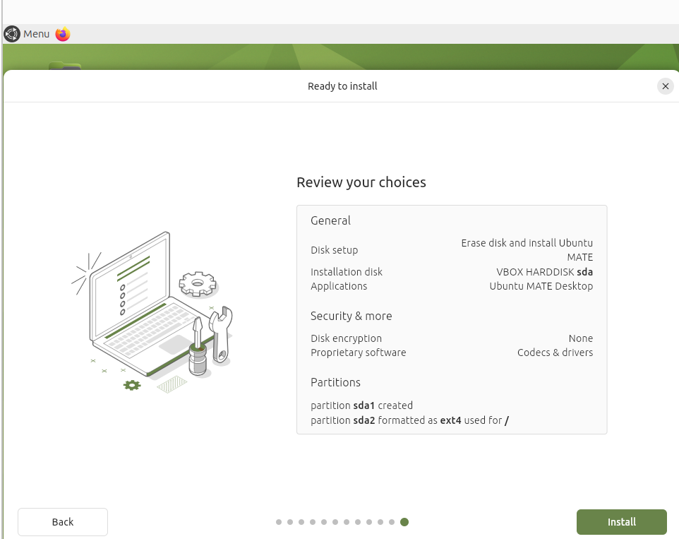Screen dimensions: 679x539
Task: Click the 'Disk setup' label
Action: (x=335, y=250)
